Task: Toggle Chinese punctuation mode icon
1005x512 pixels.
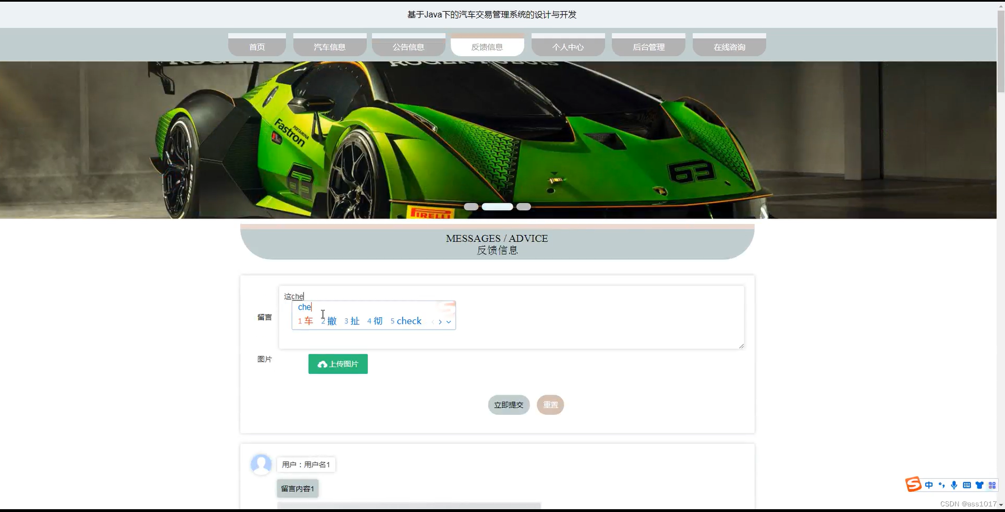Action: point(942,485)
